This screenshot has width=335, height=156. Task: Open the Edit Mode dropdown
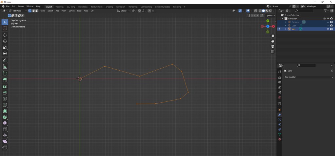coord(18,11)
